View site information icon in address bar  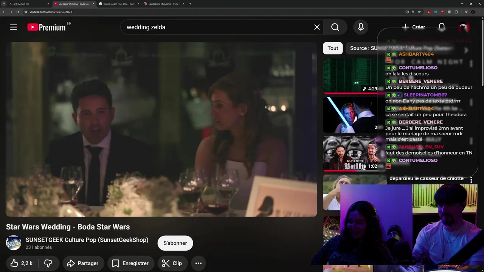tap(26, 12)
